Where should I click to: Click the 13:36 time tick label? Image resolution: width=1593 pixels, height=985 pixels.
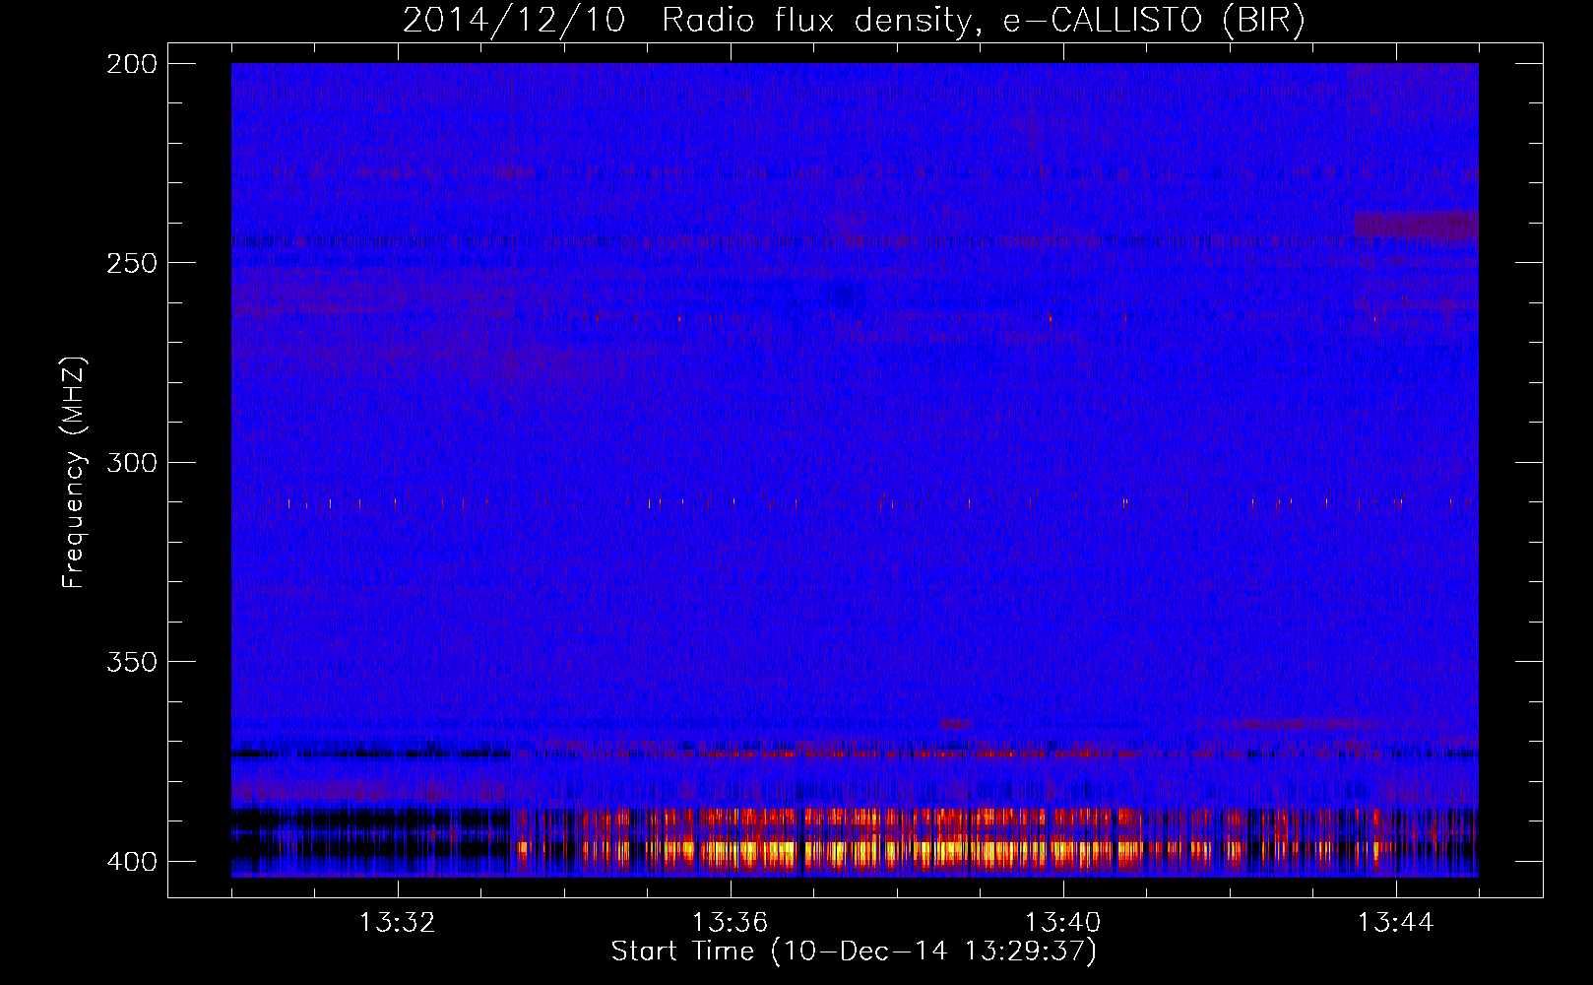pyautogui.click(x=731, y=923)
